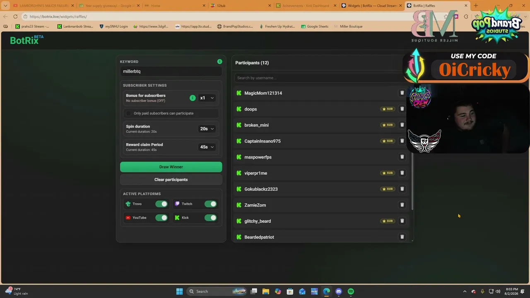Click the Draw Winner button

(x=171, y=167)
